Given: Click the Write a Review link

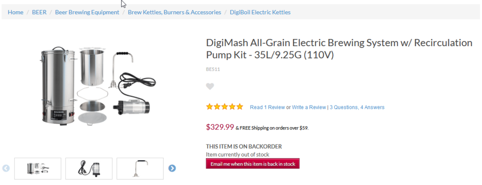Looking at the screenshot, I should click(309, 107).
